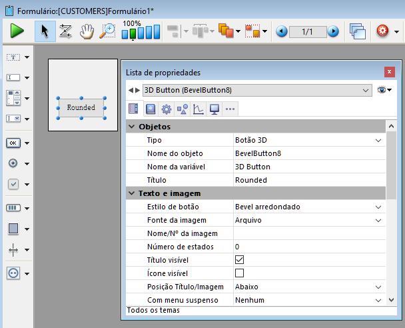This screenshot has height=328, width=405.
Task: Enable the Ícone visível checkbox
Action: [240, 273]
